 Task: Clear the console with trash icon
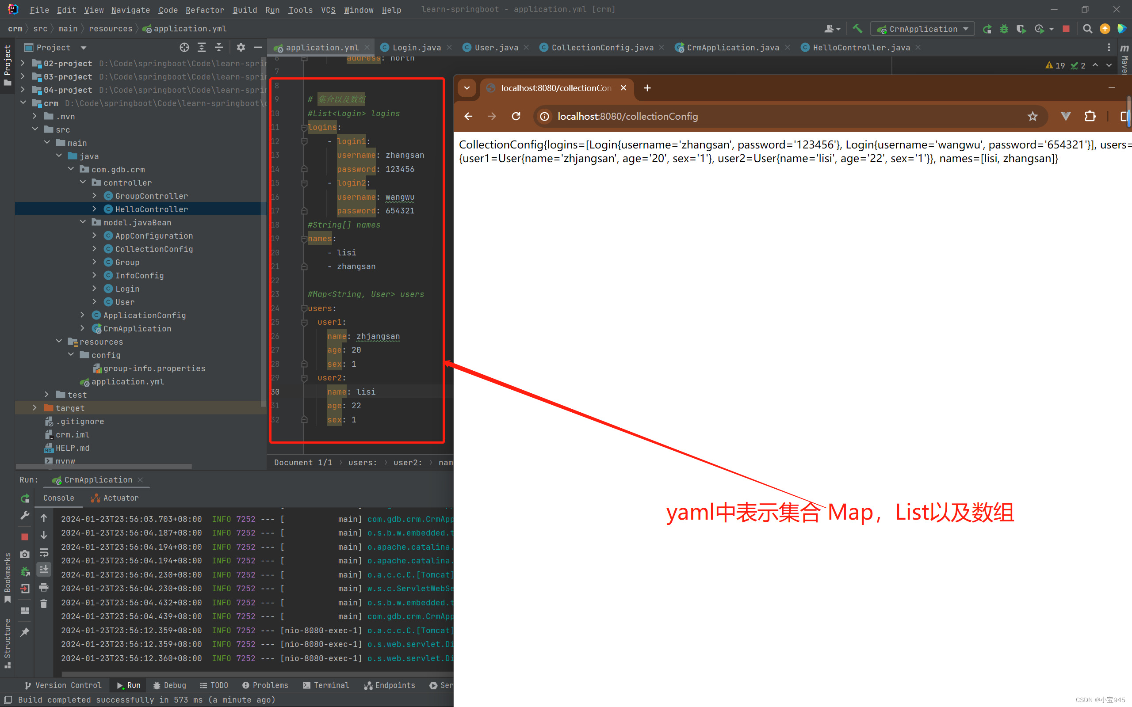click(x=43, y=604)
